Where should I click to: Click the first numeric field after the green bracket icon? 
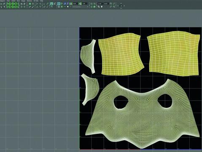[75, 4]
